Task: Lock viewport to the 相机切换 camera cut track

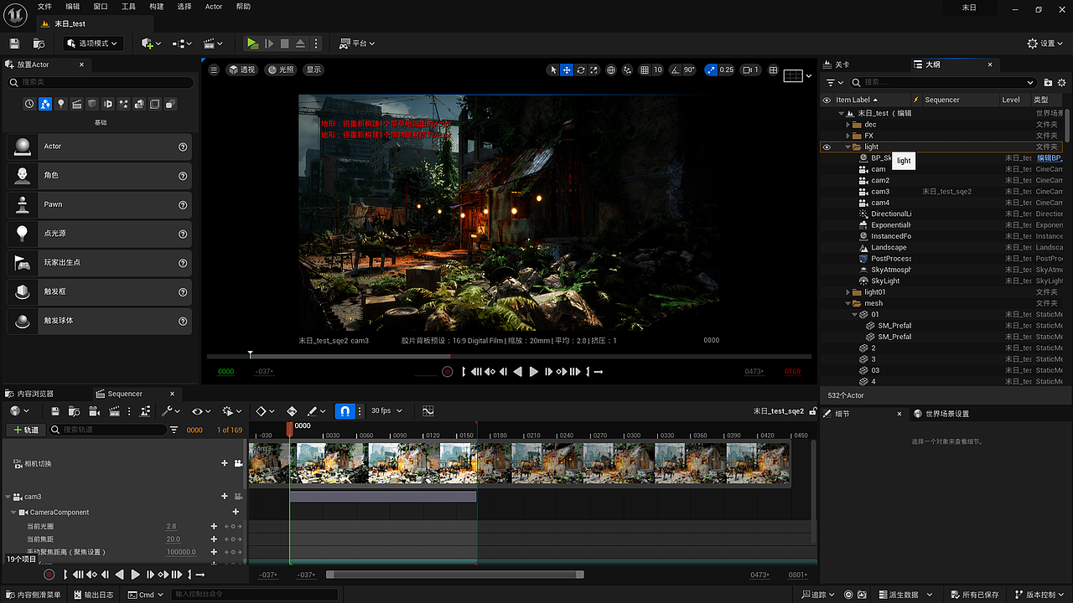Action: click(237, 463)
